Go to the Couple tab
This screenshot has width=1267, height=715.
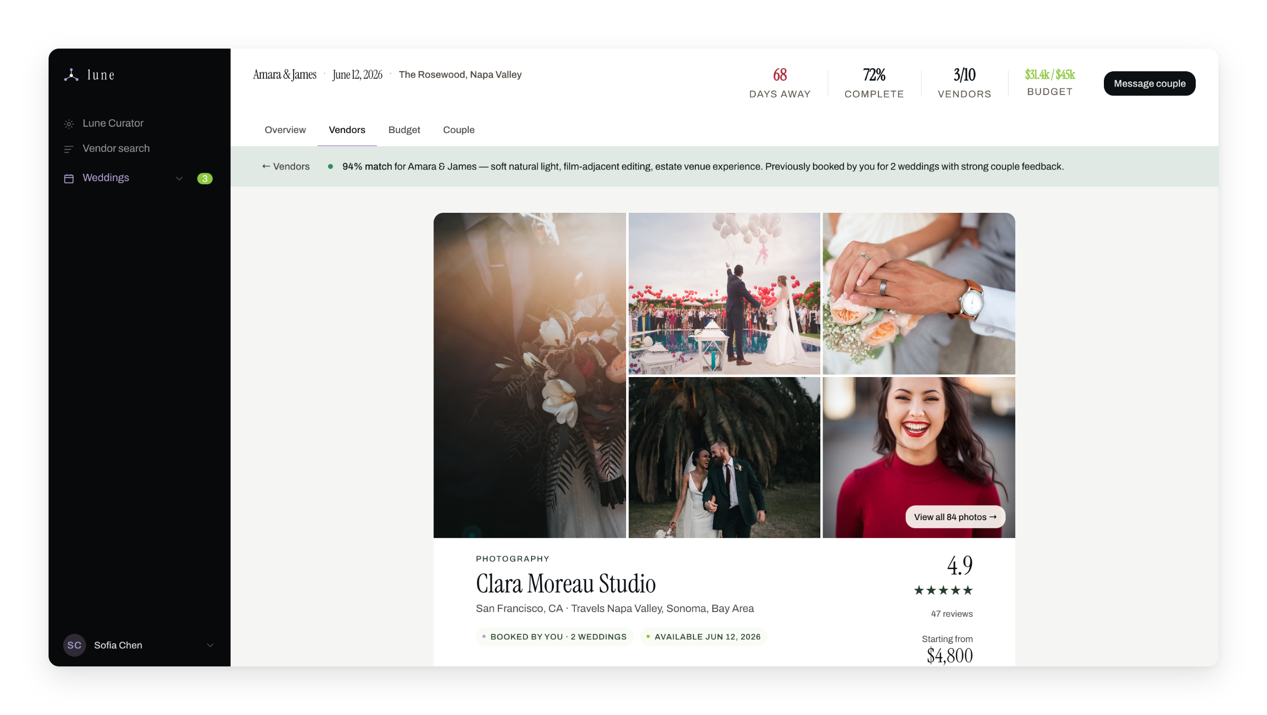coord(459,130)
